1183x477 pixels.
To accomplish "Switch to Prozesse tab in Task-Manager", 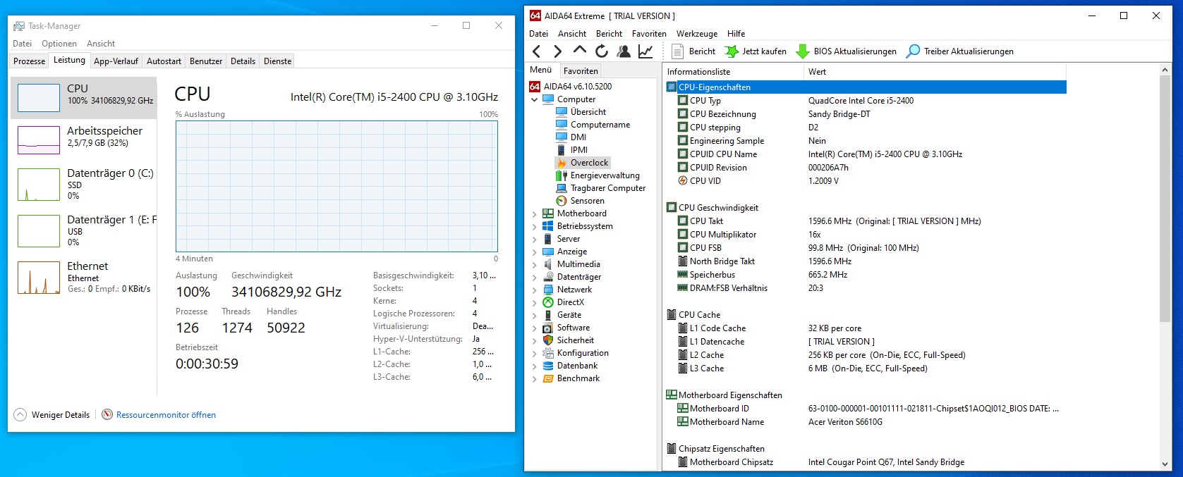I will (x=29, y=61).
